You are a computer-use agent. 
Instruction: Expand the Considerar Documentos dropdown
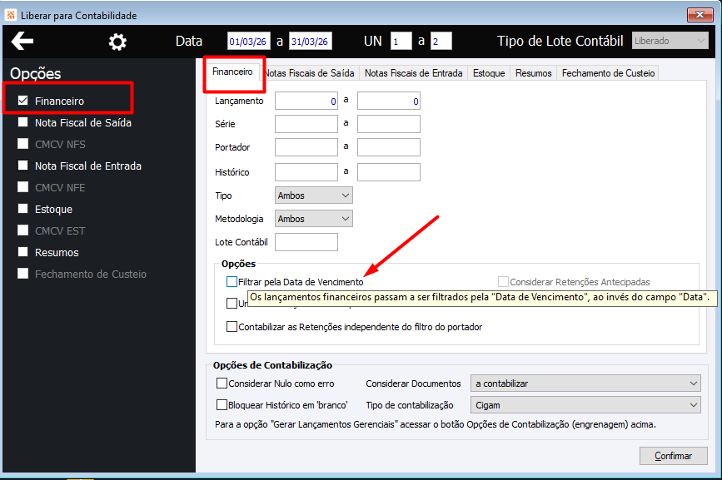[x=585, y=384]
